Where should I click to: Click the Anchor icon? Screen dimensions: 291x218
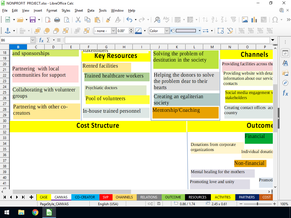[8, 31]
